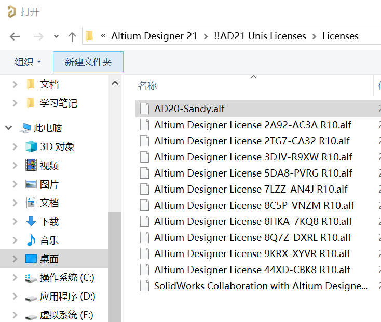Click the folder icon in address bar
This screenshot has width=381, height=322.
click(x=90, y=36)
